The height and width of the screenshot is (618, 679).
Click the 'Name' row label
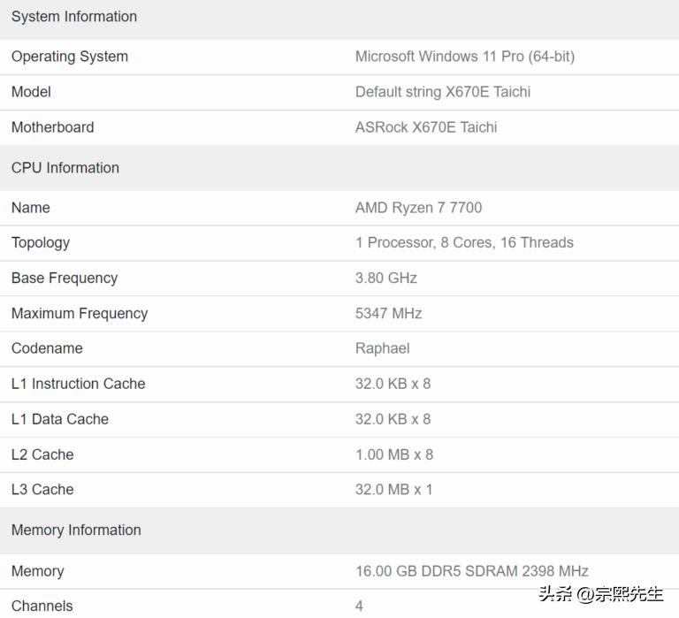coord(31,208)
